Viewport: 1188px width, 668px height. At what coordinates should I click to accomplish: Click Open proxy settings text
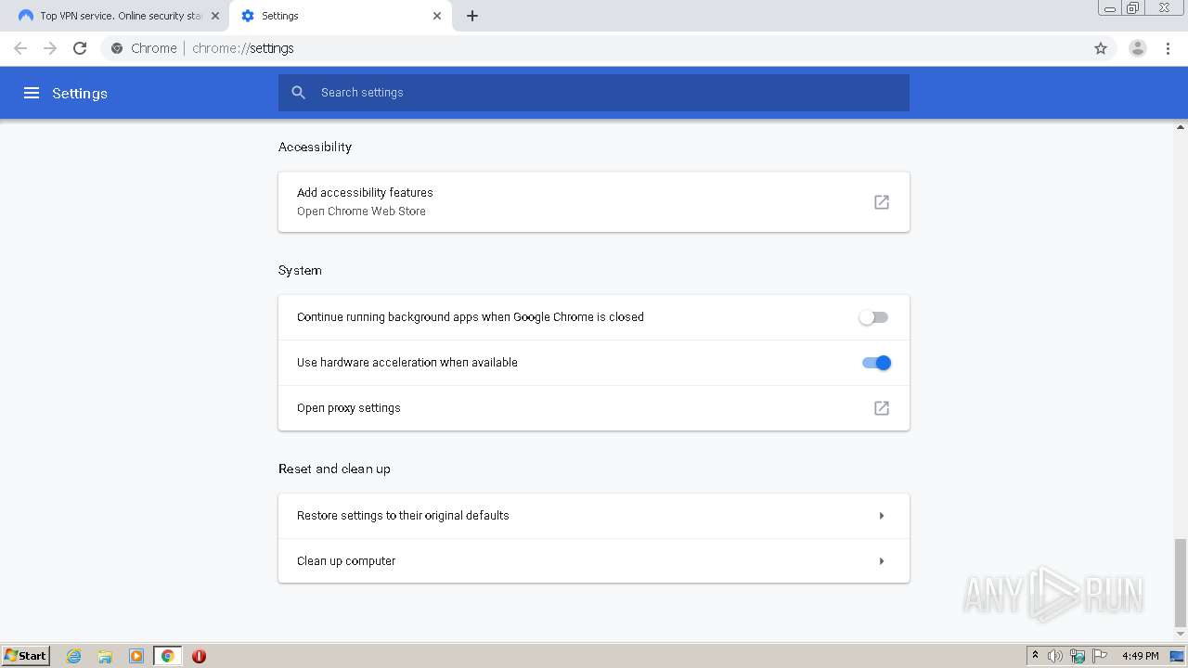pos(349,408)
